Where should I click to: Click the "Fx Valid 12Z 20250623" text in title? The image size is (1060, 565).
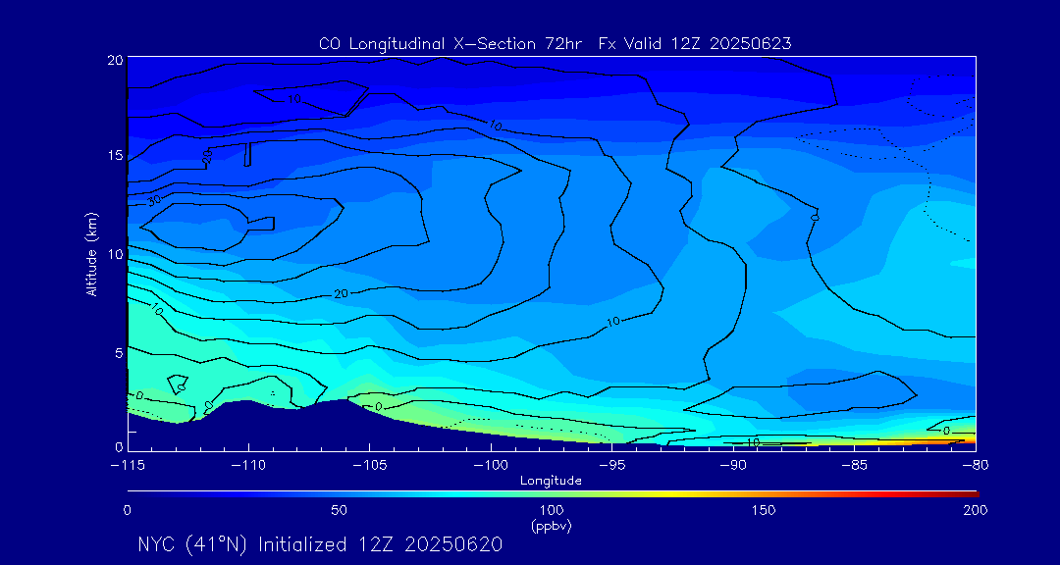click(x=695, y=44)
